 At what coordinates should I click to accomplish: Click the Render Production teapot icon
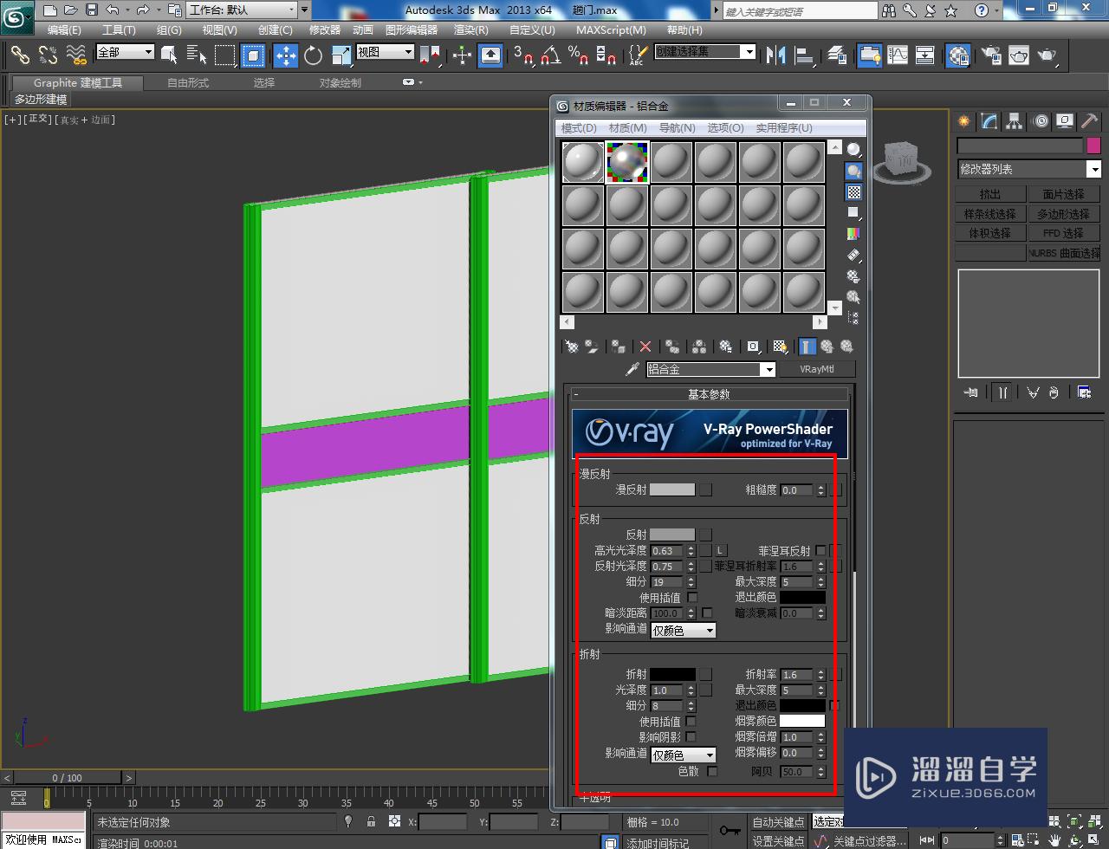pyautogui.click(x=1047, y=55)
